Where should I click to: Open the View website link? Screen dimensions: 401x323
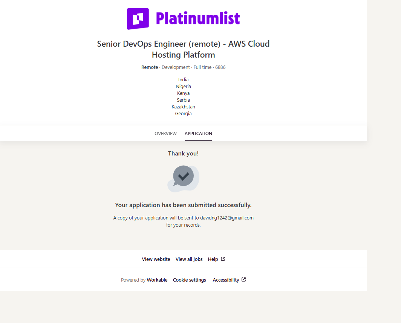tap(156, 259)
